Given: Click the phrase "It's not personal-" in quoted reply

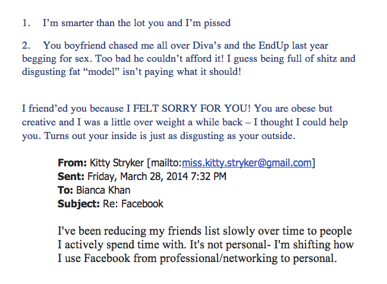Looking at the screenshot, I should pyautogui.click(x=228, y=245).
